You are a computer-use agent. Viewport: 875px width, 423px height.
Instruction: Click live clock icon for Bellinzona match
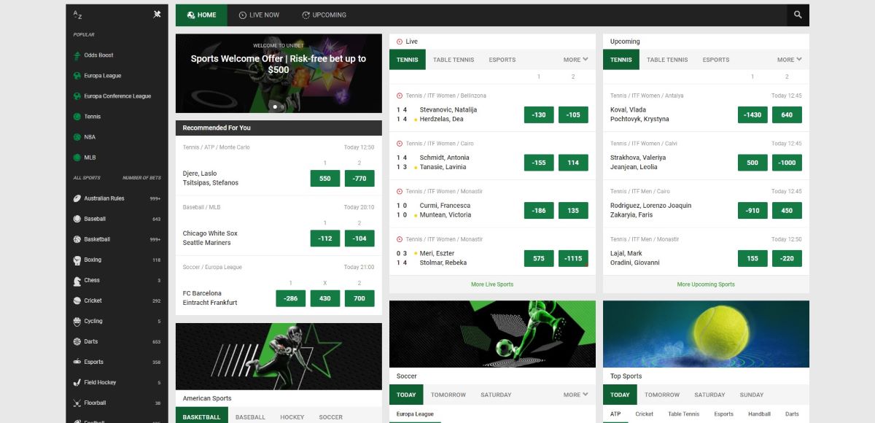(x=400, y=96)
